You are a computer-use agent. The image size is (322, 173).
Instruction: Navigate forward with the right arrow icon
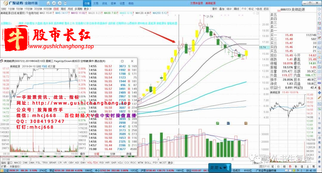pos(60,3)
